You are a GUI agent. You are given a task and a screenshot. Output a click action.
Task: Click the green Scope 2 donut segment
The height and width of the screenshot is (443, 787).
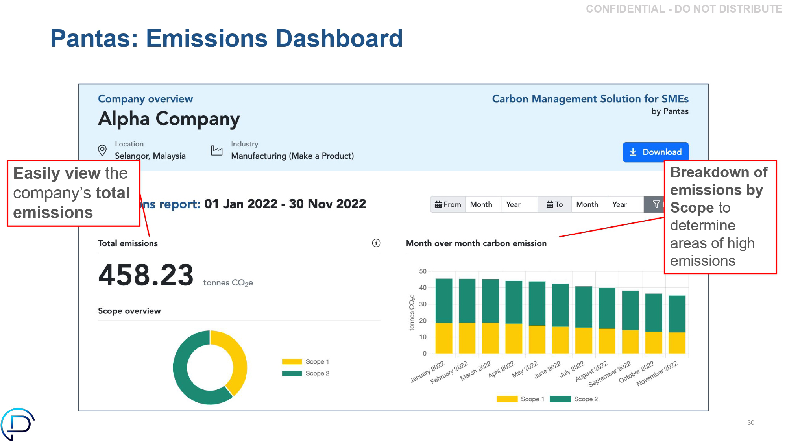(182, 378)
